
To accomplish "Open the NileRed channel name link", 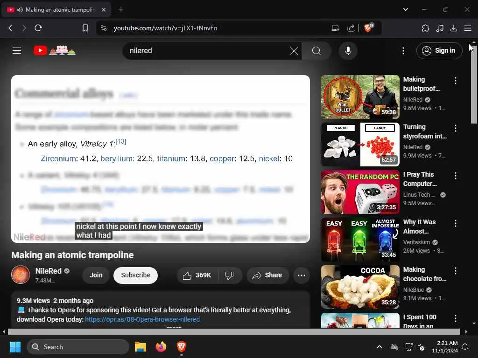I will [x=49, y=271].
